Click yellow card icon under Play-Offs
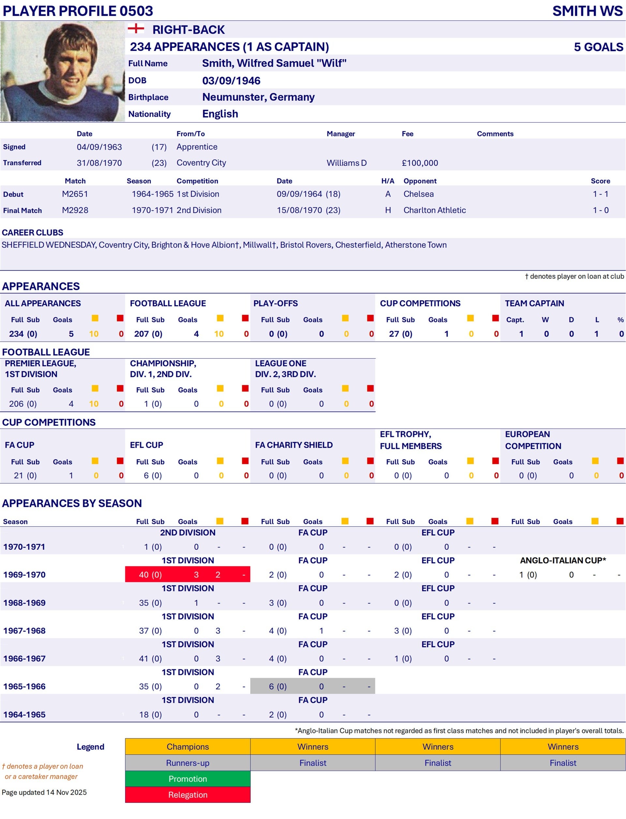This screenshot has height=819, width=626. (x=345, y=318)
